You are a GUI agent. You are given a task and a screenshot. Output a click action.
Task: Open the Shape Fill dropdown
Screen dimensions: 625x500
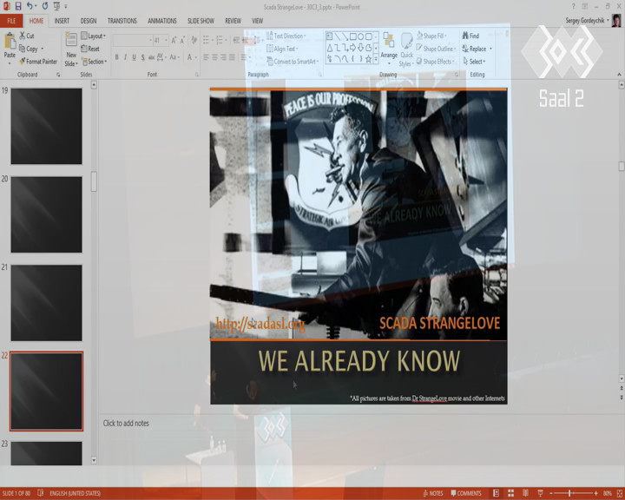click(431, 36)
